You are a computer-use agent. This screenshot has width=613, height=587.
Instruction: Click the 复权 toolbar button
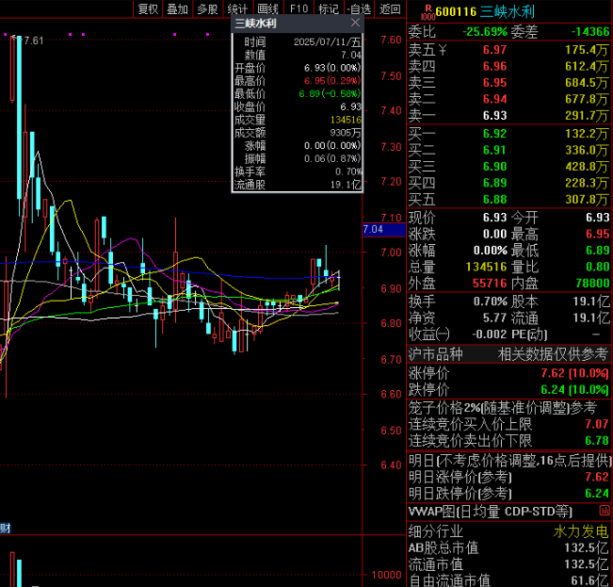pyautogui.click(x=148, y=9)
